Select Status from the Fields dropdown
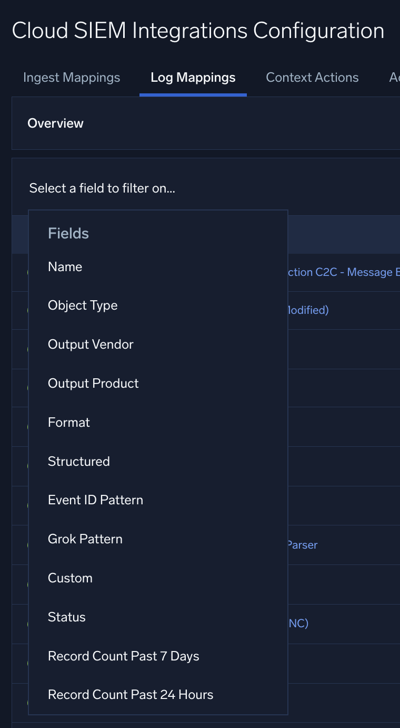The width and height of the screenshot is (400, 728). coord(66,617)
